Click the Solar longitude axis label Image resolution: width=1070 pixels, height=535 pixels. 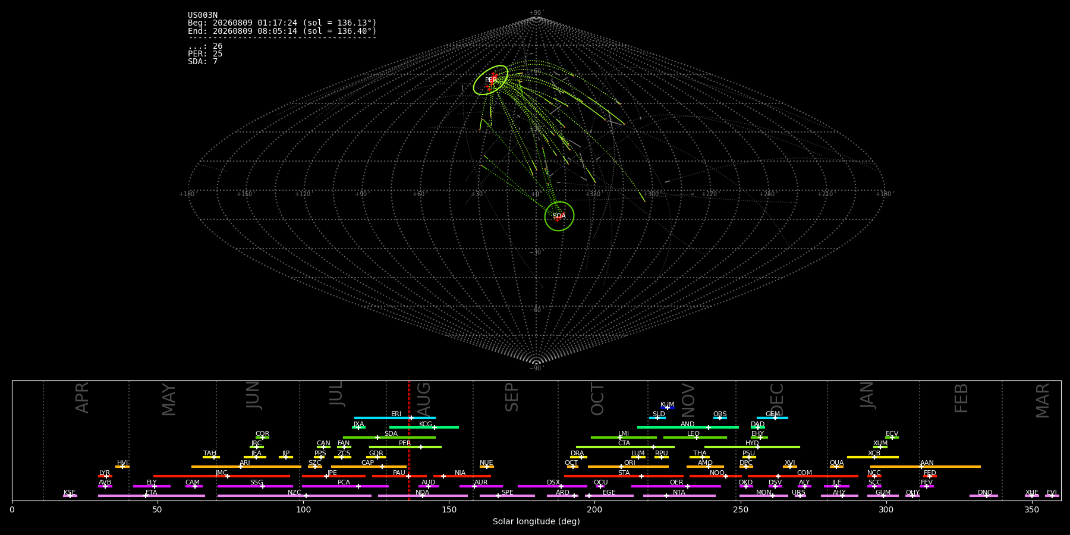click(x=536, y=521)
